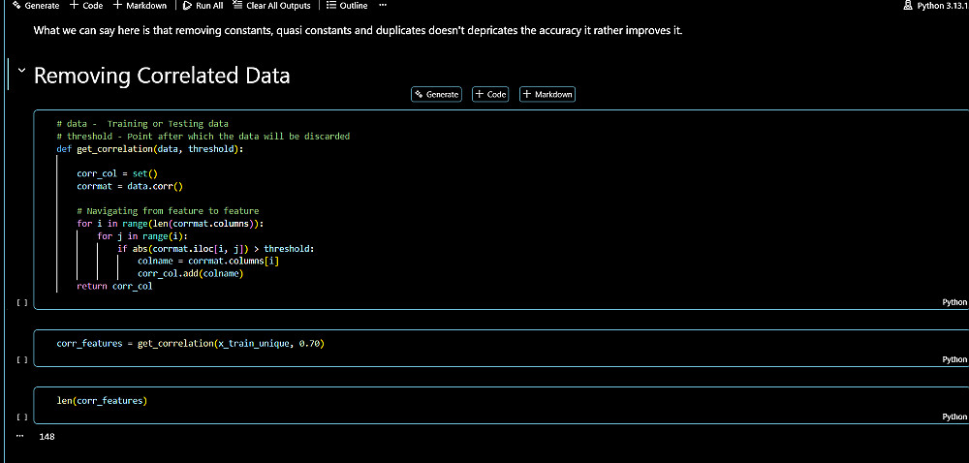969x463 pixels.
Task: Insert cell using the floating Markdown button
Action: click(547, 94)
